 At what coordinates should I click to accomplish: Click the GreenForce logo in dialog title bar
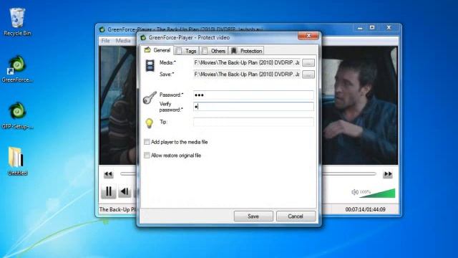[x=143, y=37]
